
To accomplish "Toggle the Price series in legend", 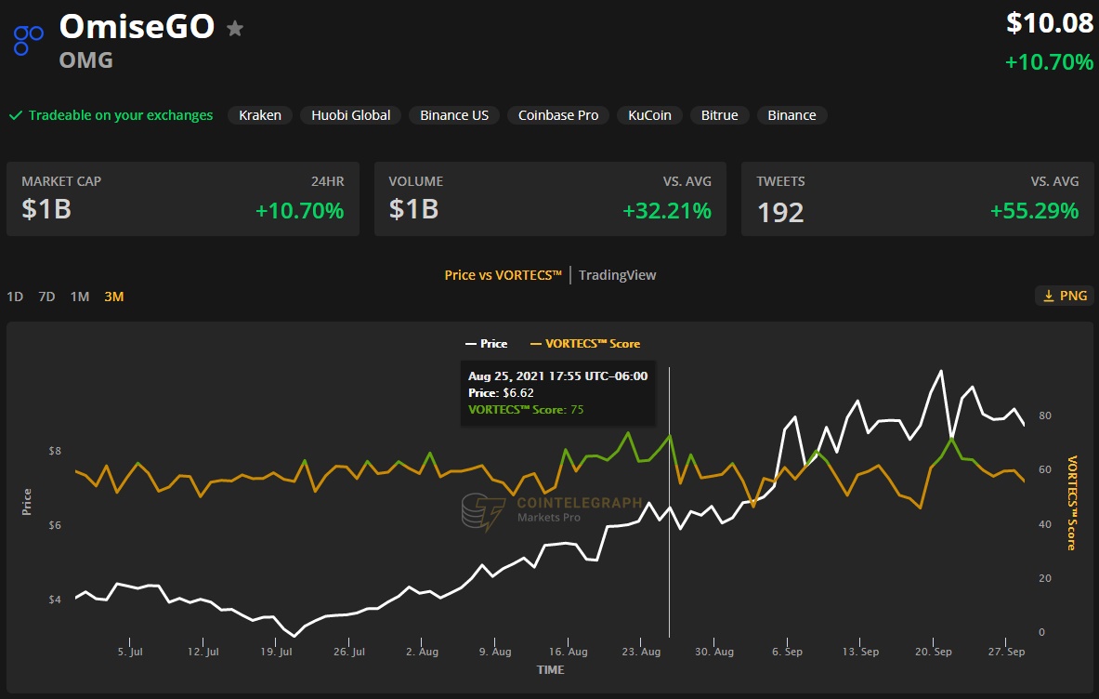I will pyautogui.click(x=487, y=344).
